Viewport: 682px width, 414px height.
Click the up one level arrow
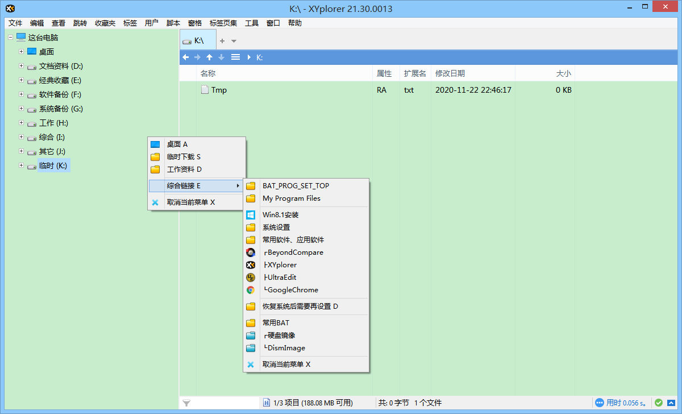click(x=209, y=57)
